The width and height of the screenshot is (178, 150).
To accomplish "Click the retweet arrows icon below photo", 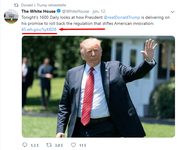I will (x=49, y=145).
